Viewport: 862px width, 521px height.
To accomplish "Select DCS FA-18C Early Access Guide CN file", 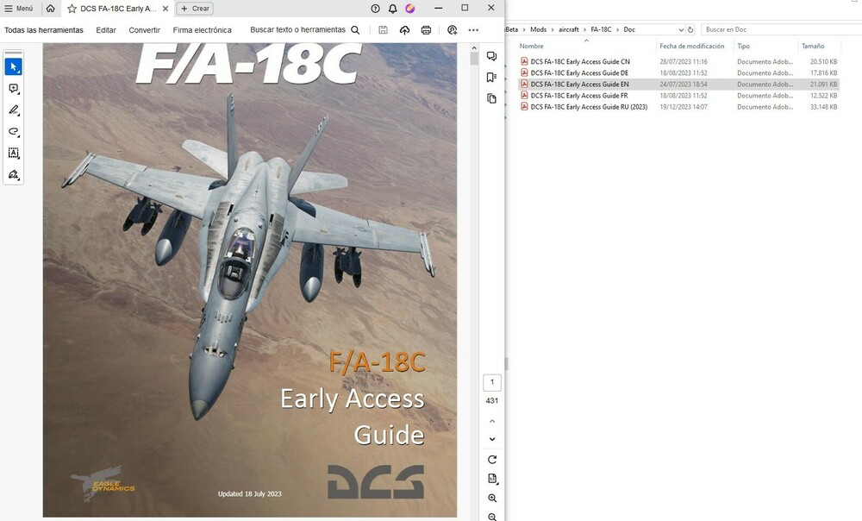I will (580, 61).
